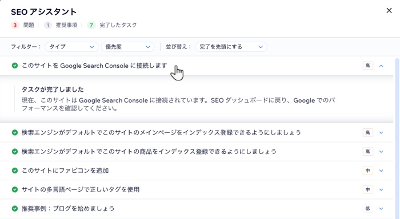This screenshot has width=400, height=219.
Task: Open task このサイトにファビコンを追加
Action: pos(65,171)
